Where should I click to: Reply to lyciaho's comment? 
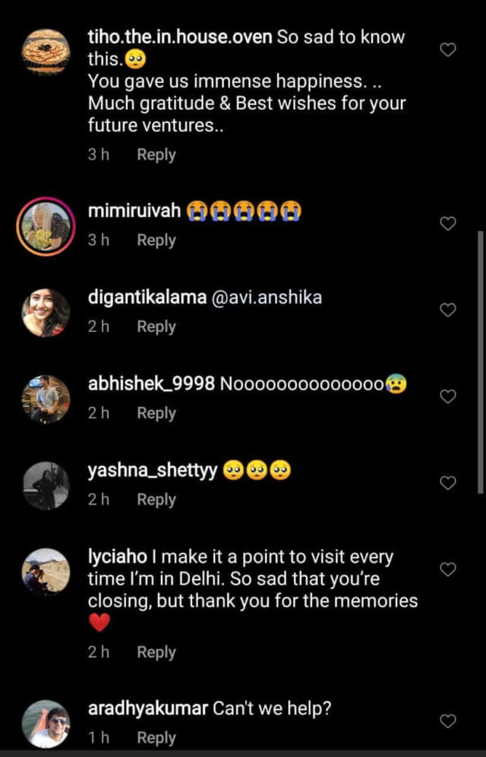point(156,653)
